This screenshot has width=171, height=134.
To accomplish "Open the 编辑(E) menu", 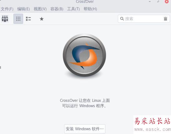I will (23, 9).
